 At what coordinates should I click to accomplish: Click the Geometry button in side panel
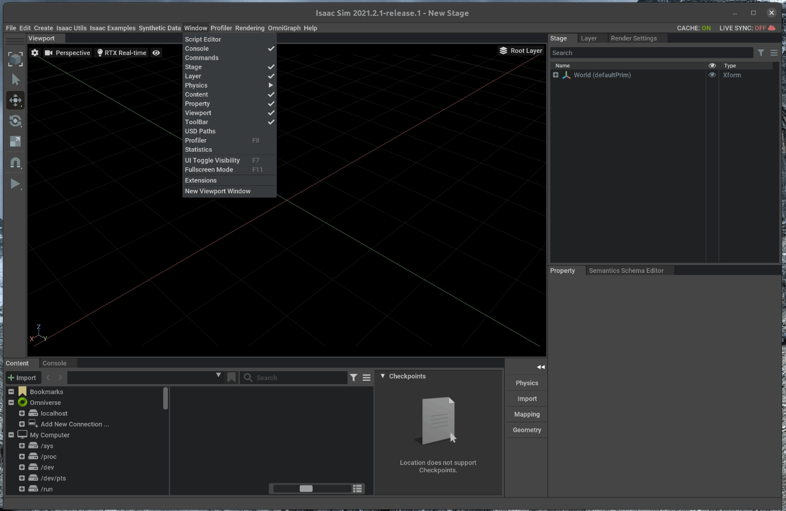pos(527,430)
